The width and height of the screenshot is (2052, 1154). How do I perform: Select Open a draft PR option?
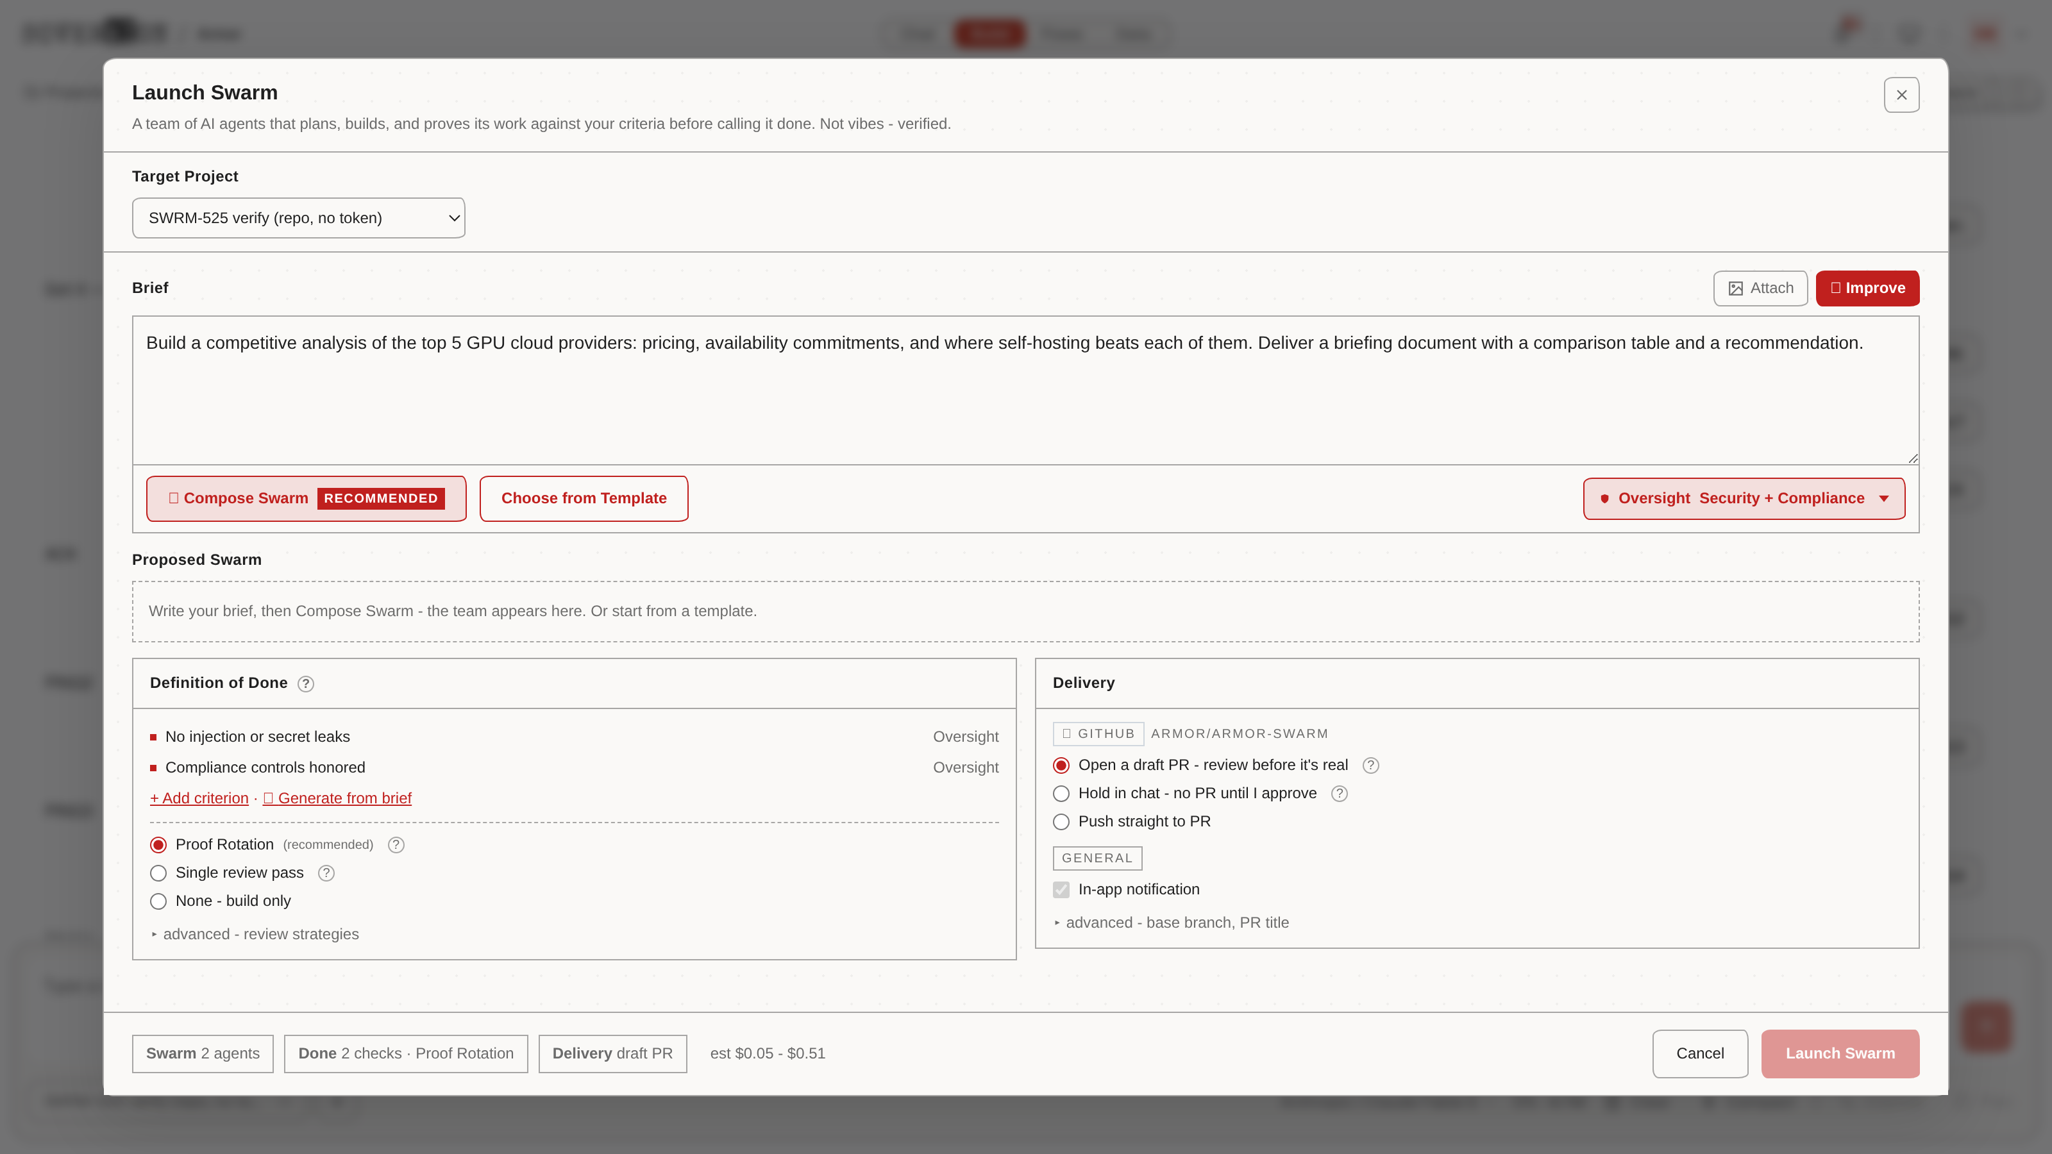coord(1061,765)
